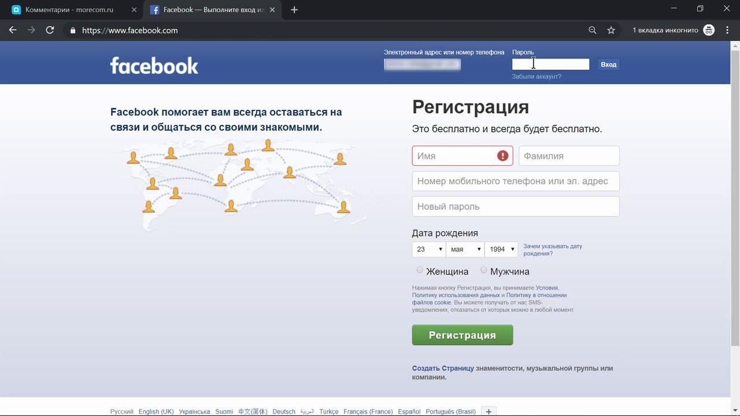Screen dimensions: 740x416
Task: Click the Имя first name field
Action: [x=462, y=156]
